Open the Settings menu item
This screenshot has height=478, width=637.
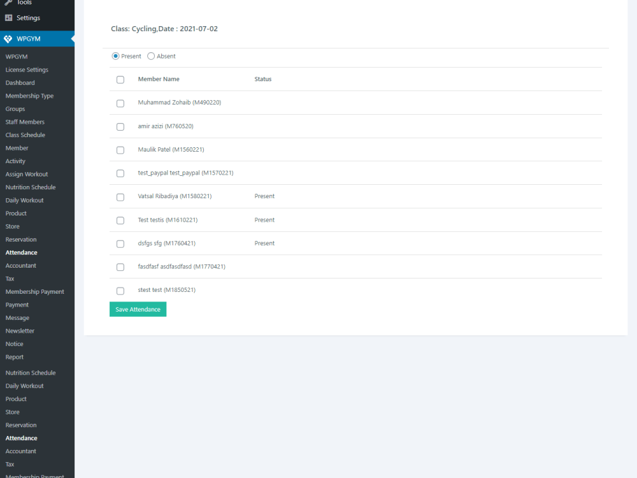click(28, 18)
